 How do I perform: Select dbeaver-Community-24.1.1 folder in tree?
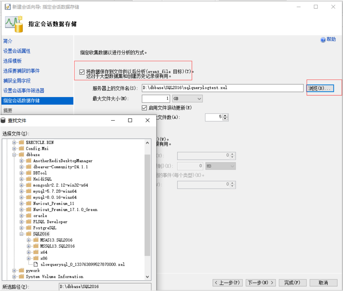click(60, 167)
